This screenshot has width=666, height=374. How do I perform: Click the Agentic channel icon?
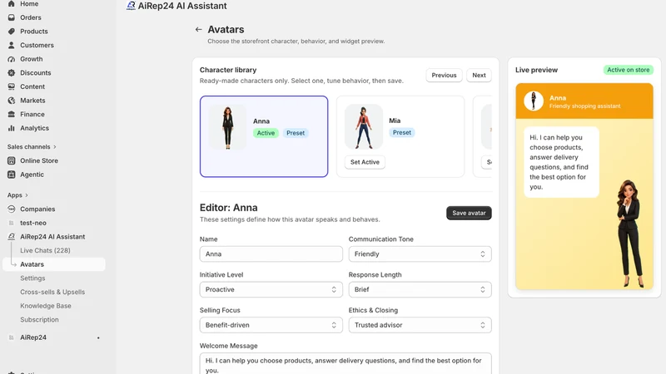pos(12,175)
